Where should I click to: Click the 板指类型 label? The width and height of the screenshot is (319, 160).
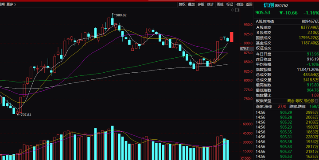264,100
